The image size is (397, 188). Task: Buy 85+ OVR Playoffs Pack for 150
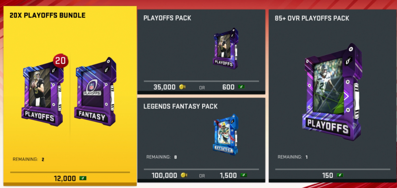pos(333,175)
